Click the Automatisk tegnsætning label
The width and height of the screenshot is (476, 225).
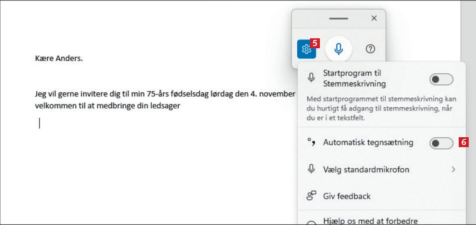[x=368, y=142]
